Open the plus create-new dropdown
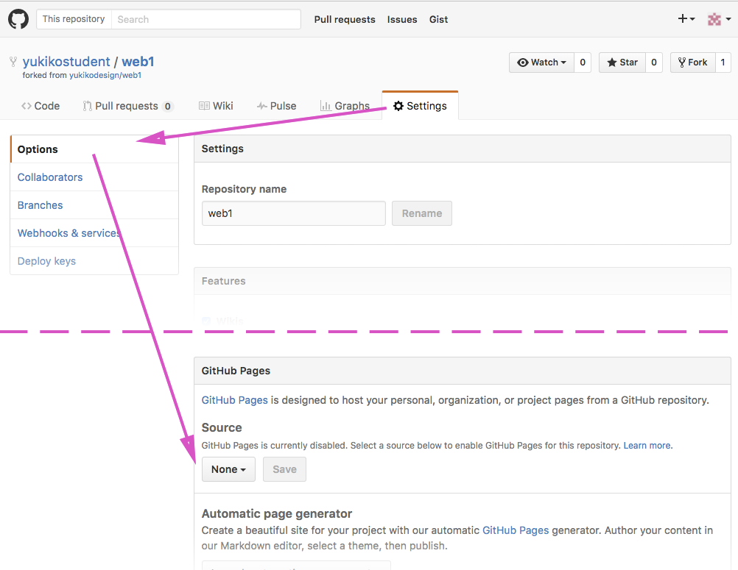 (686, 19)
